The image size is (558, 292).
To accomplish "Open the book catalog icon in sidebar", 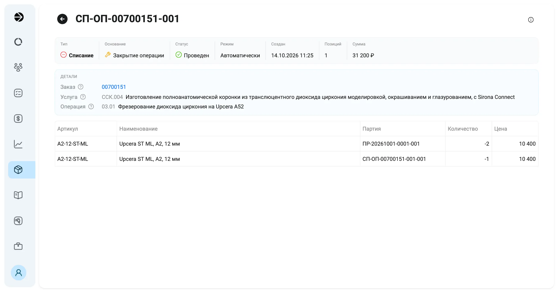I will [18, 195].
